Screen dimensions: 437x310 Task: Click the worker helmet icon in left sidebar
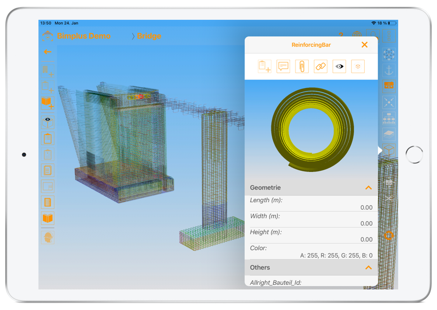[48, 237]
